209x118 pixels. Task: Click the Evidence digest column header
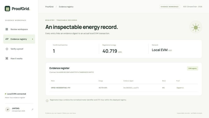pos(128,81)
